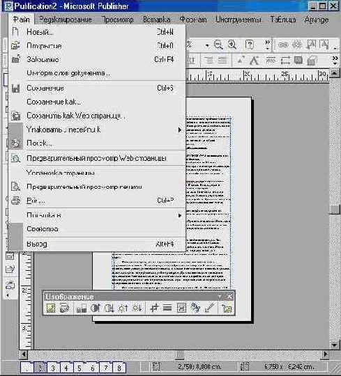Click the zoom out magnifier icon
Viewport: 341px width, 376px height.
[x=218, y=45]
